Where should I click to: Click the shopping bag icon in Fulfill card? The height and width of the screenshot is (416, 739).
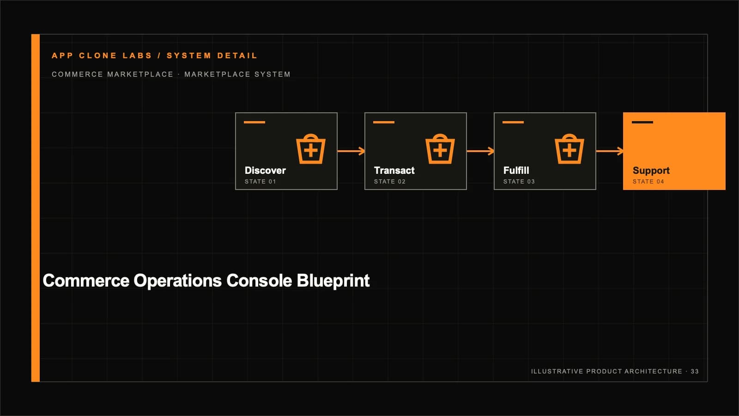(569, 149)
